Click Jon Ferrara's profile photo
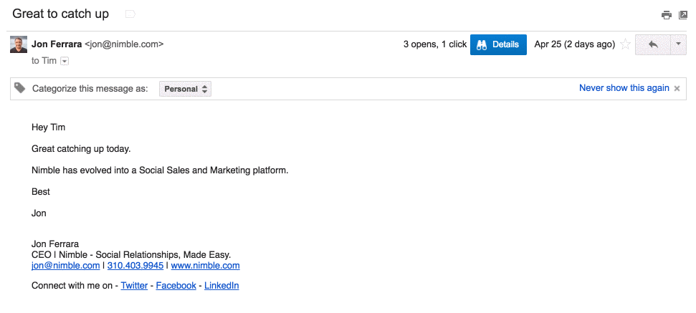 click(19, 44)
